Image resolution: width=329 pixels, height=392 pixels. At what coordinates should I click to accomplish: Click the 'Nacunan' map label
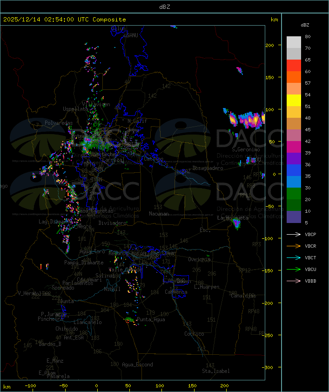coord(159,214)
